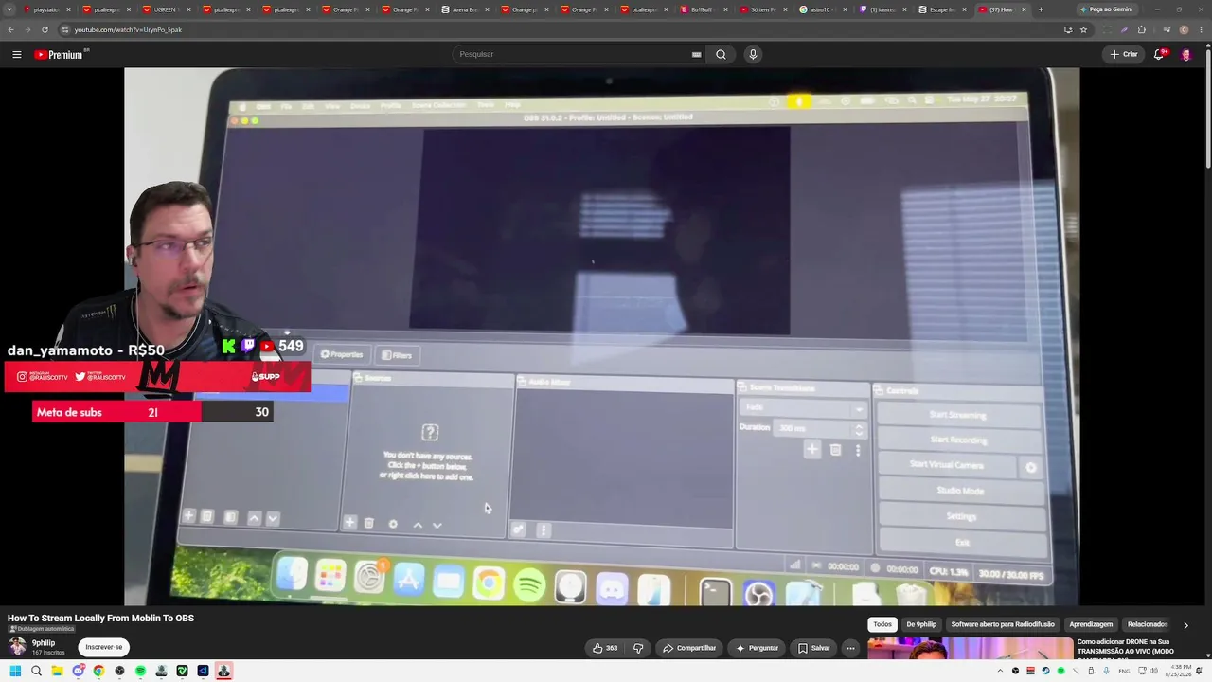Show more filter chips with right chevron
The width and height of the screenshot is (1212, 682).
[x=1185, y=625]
